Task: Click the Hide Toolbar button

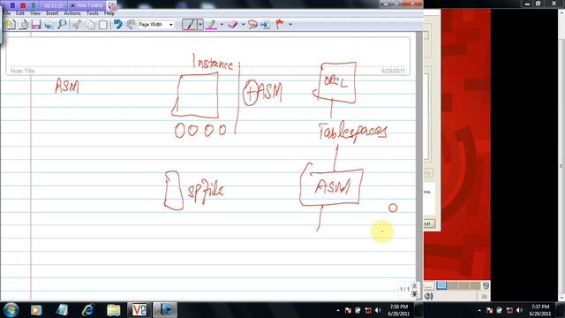Action: 87,5
